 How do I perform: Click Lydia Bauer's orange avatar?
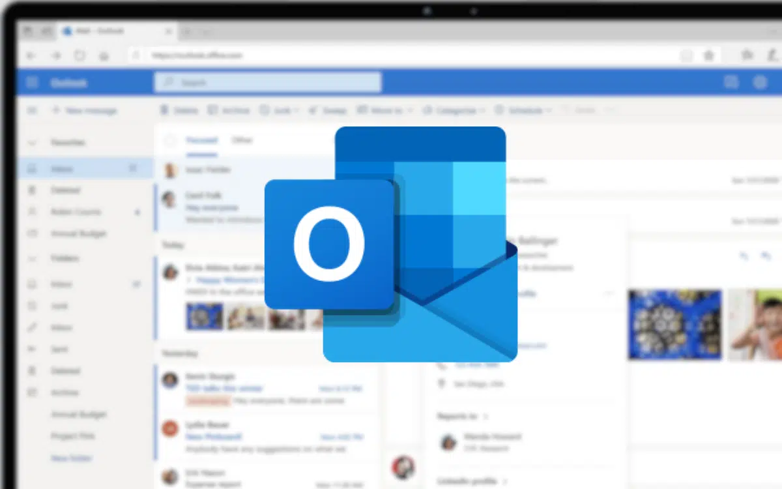click(x=170, y=428)
